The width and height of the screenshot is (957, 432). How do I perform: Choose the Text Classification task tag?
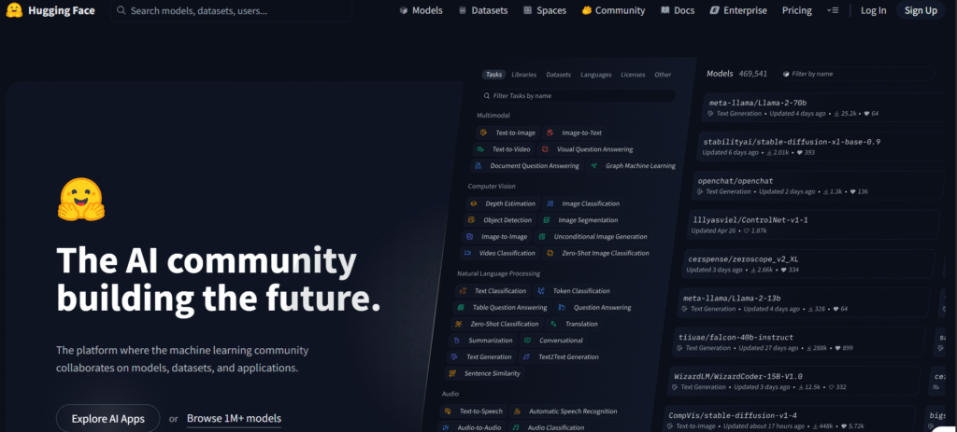point(493,291)
